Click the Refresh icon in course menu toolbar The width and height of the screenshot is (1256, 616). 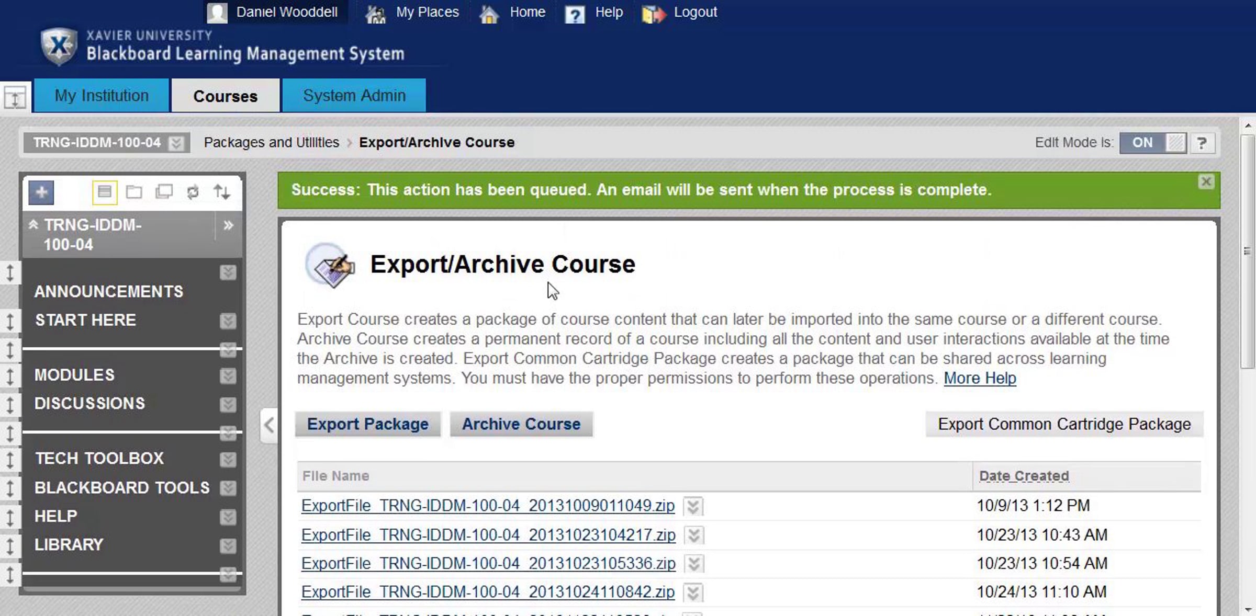pos(193,192)
